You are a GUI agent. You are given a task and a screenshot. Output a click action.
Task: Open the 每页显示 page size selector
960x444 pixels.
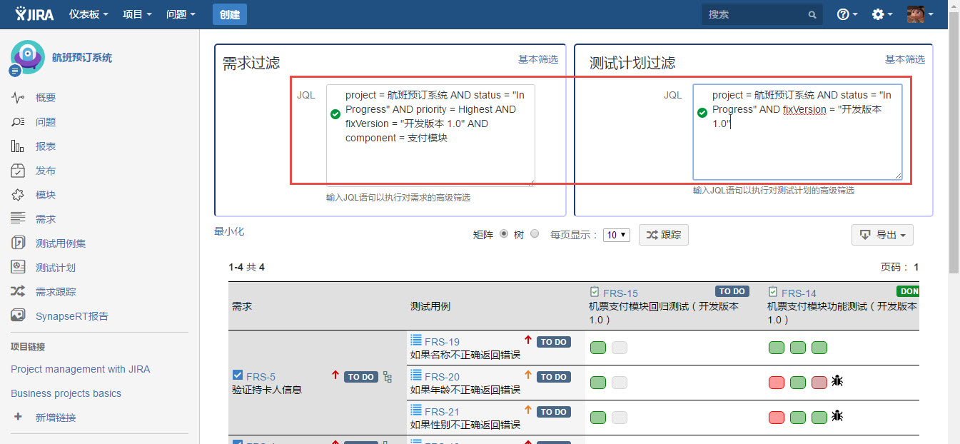tap(617, 235)
